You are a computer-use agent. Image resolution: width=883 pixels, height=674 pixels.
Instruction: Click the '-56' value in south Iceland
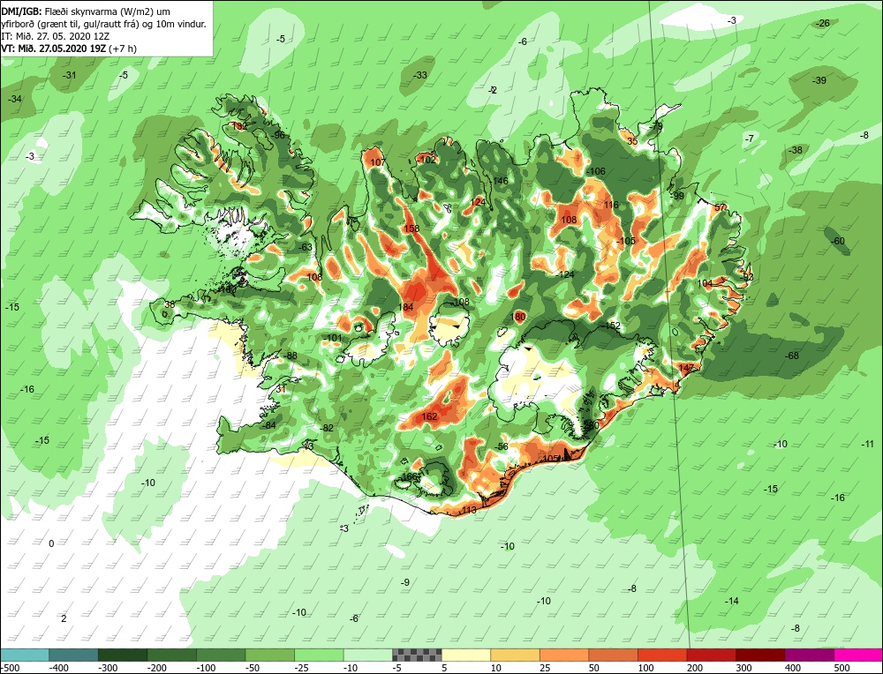coord(502,446)
